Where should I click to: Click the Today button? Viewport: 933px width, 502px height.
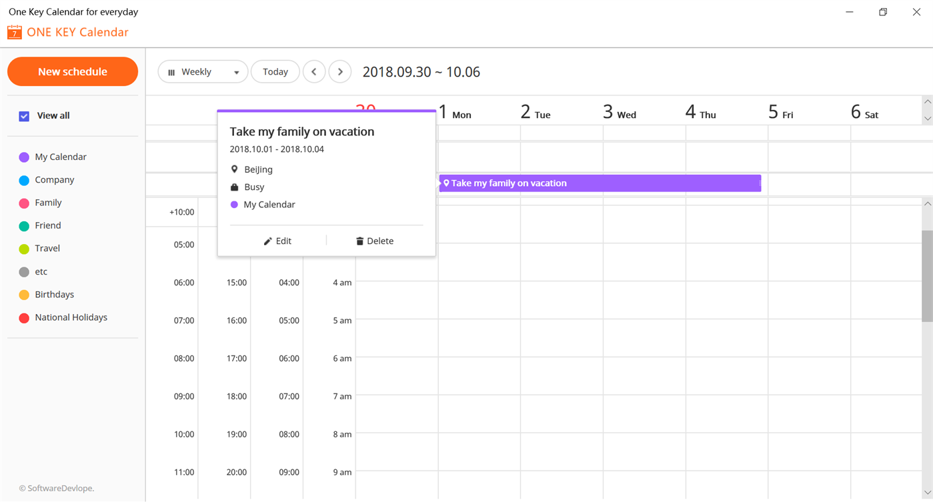click(x=275, y=71)
